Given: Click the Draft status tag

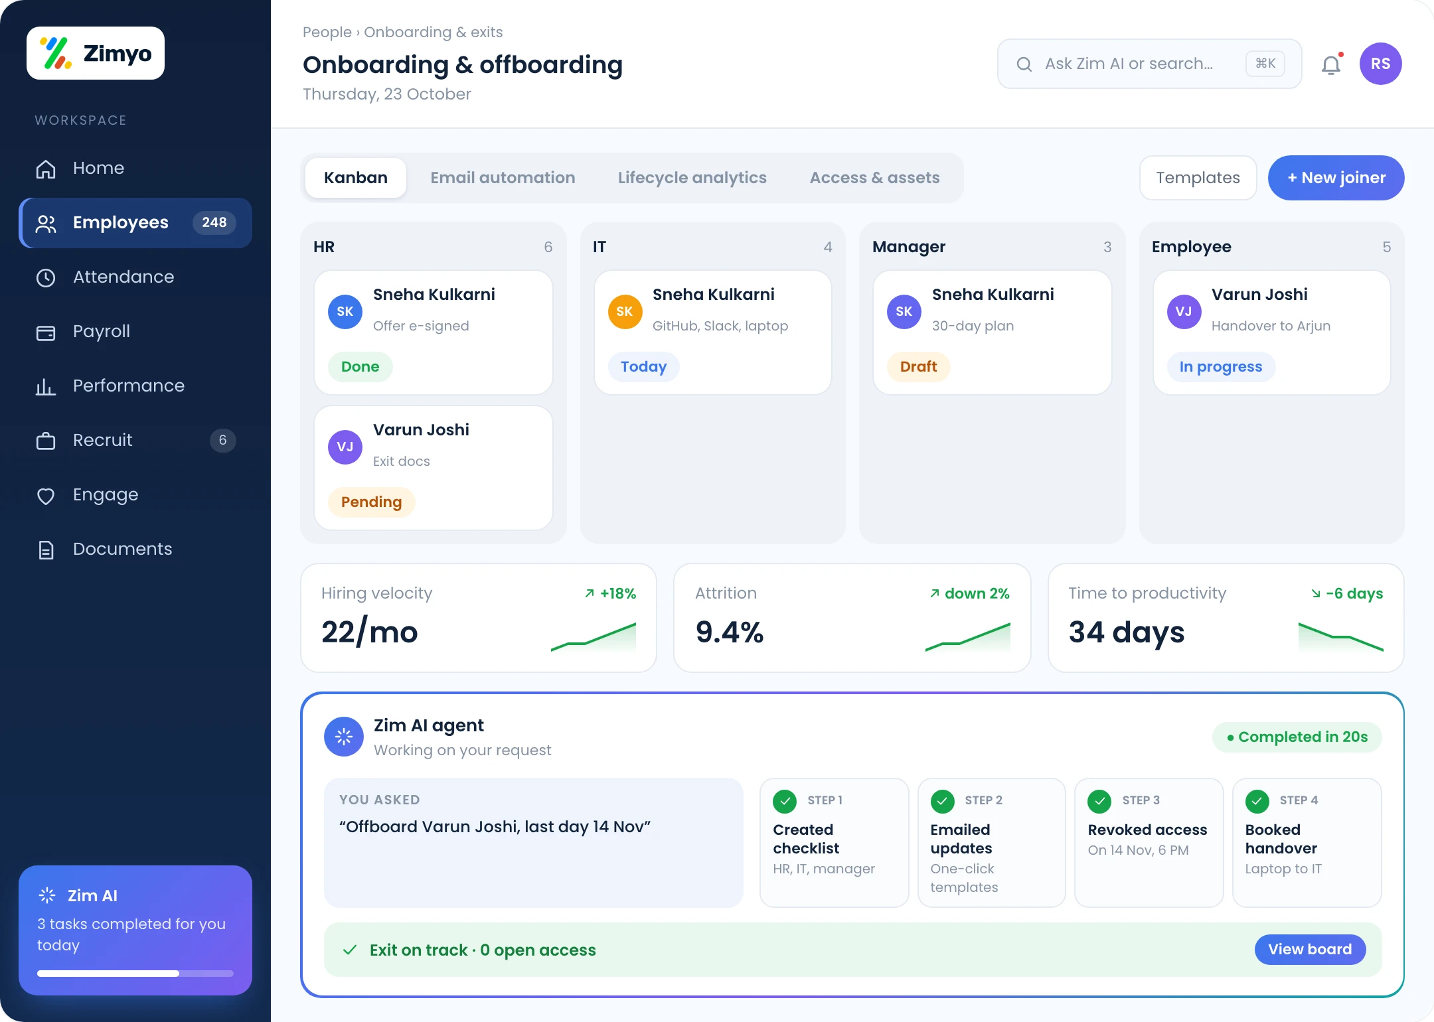Looking at the screenshot, I should tap(918, 367).
